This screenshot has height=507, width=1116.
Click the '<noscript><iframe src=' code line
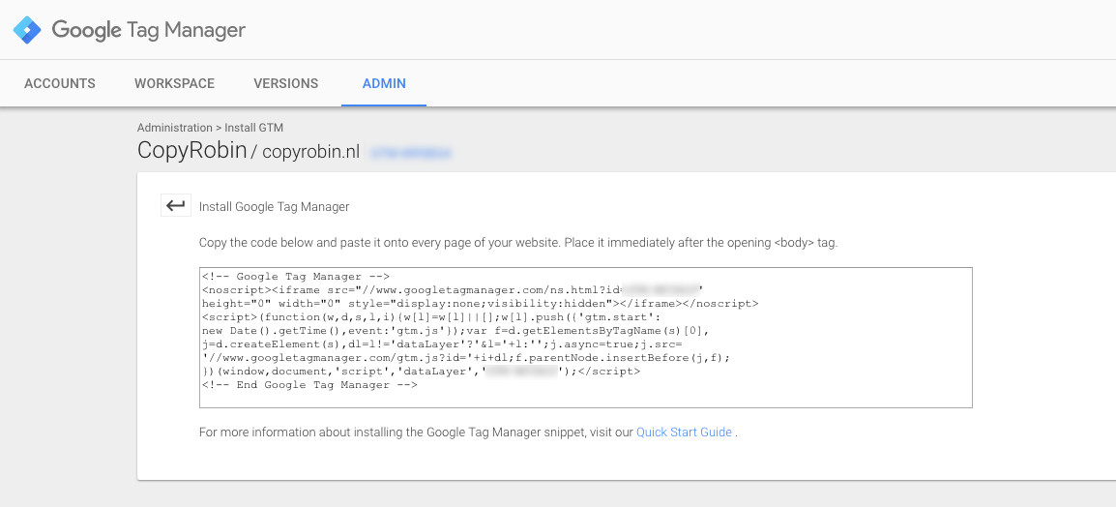(x=453, y=290)
